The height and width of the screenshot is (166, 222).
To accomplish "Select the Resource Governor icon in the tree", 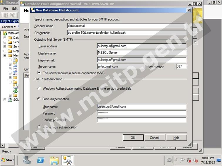I will coord(15,69).
